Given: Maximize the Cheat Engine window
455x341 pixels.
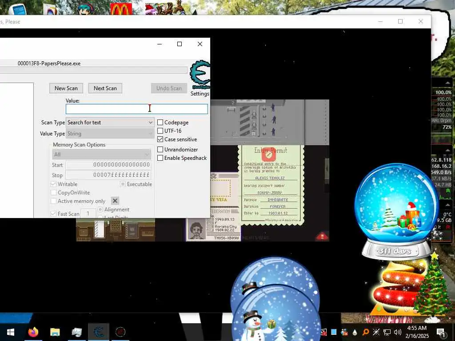Looking at the screenshot, I should pyautogui.click(x=180, y=44).
